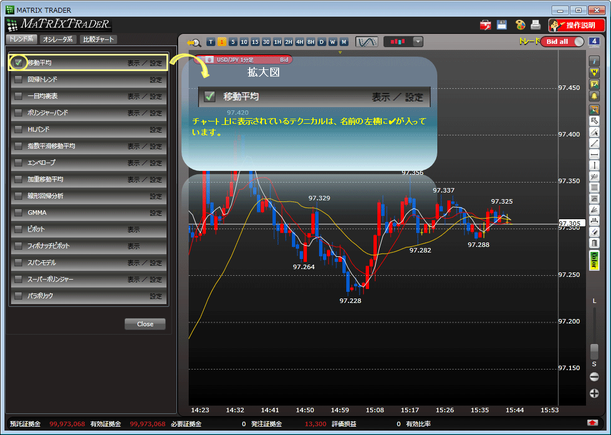This screenshot has height=435, width=611.
Task: Select the horizontal line tool
Action: 594,155
